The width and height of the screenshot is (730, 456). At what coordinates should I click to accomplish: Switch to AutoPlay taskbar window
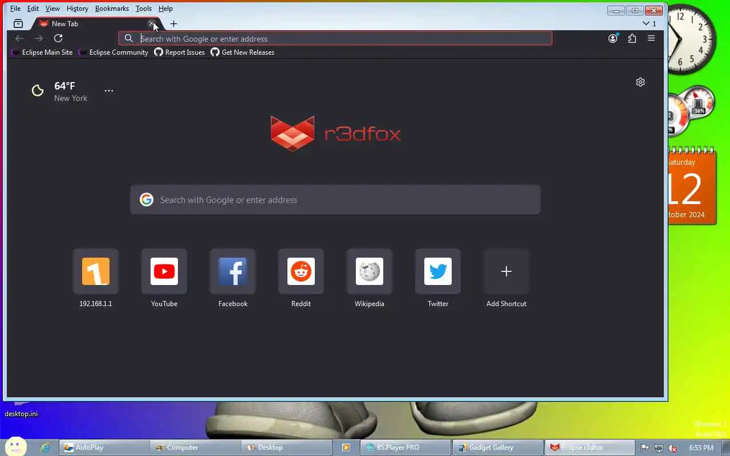104,447
